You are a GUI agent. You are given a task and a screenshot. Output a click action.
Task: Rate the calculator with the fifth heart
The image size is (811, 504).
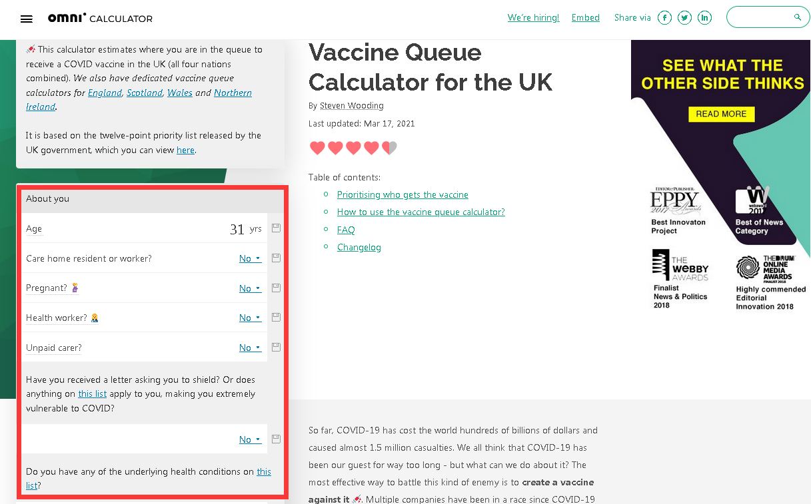click(x=389, y=148)
